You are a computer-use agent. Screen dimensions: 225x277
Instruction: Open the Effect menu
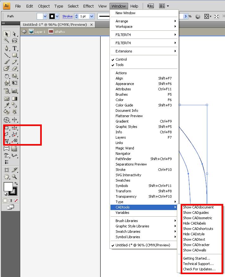click(x=88, y=6)
